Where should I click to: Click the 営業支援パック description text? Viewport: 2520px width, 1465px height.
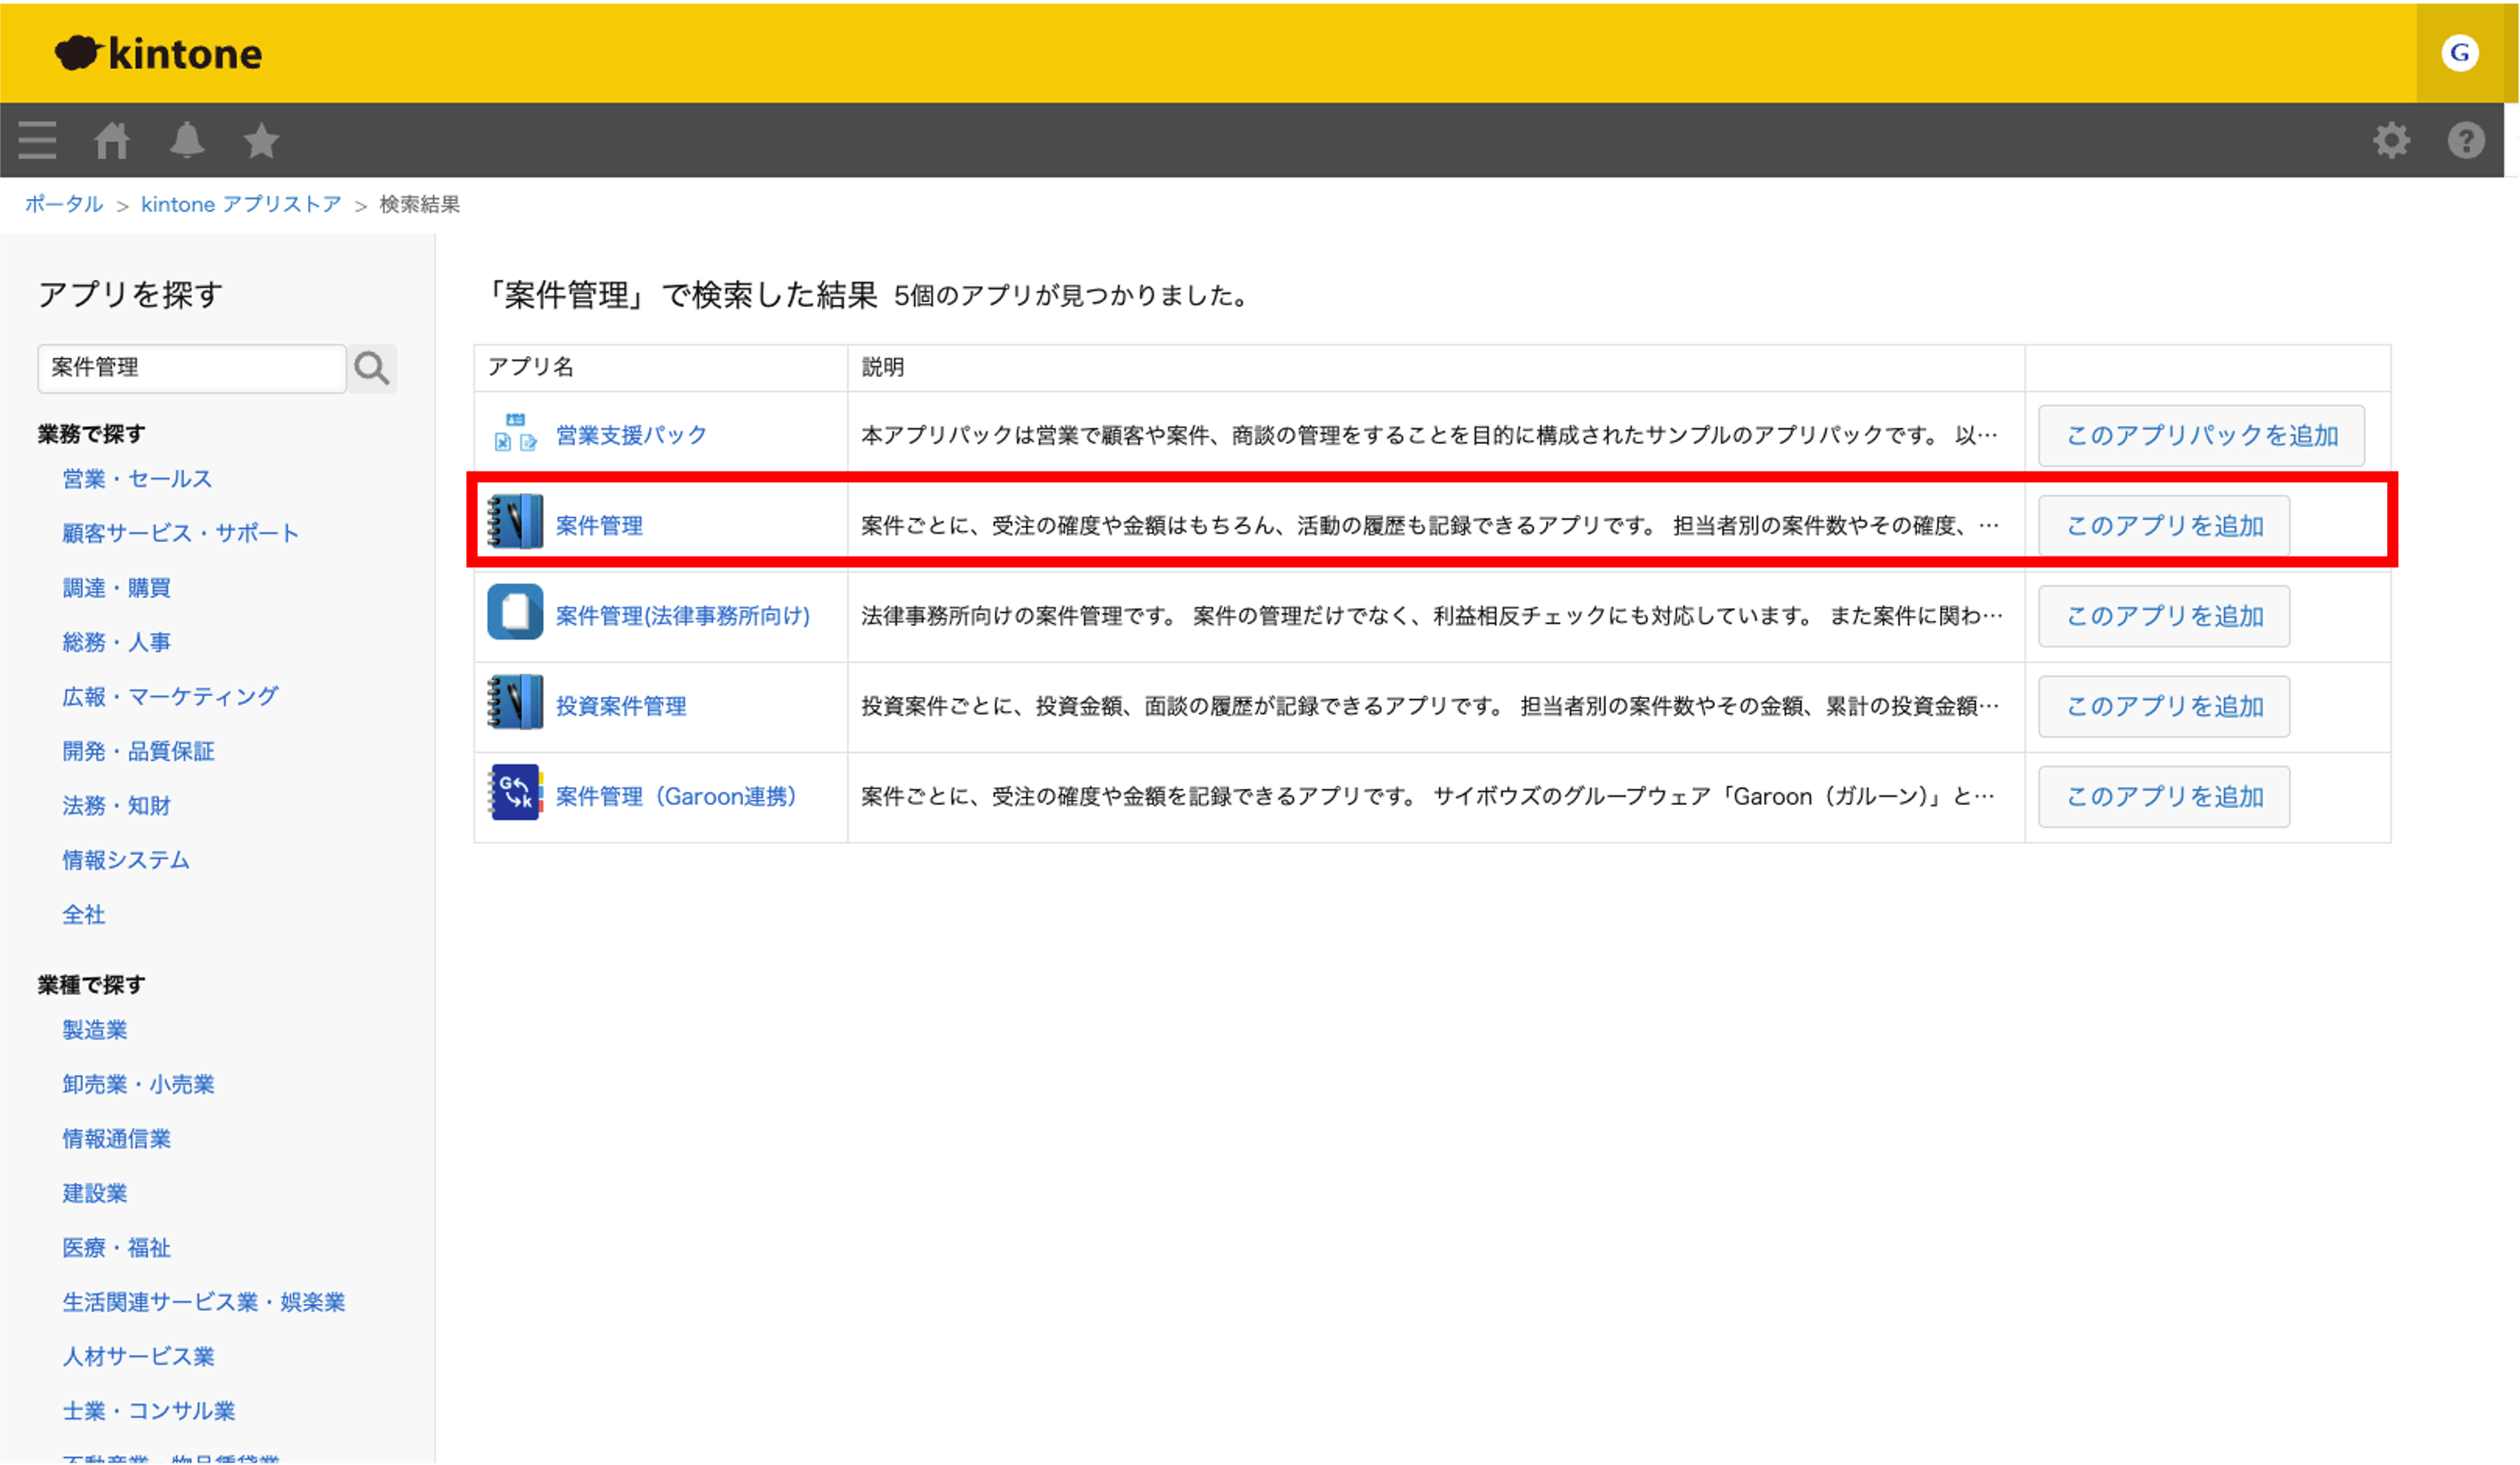coord(1429,435)
